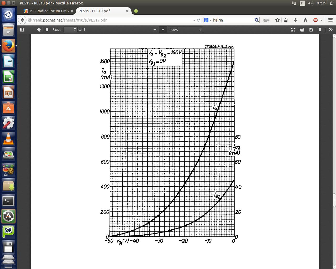Open the search engine selector dropdown
This screenshot has width=336, height=269.
pos(208,20)
